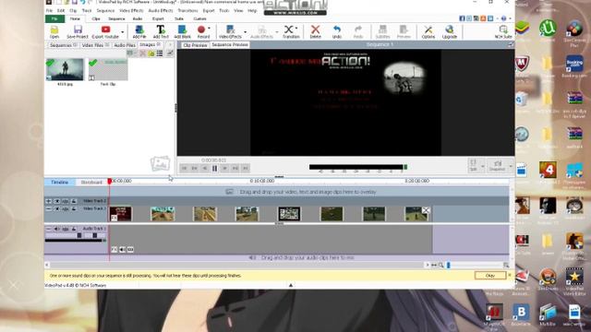
Task: Open NCH Suite from toolbar
Action: 503,31
